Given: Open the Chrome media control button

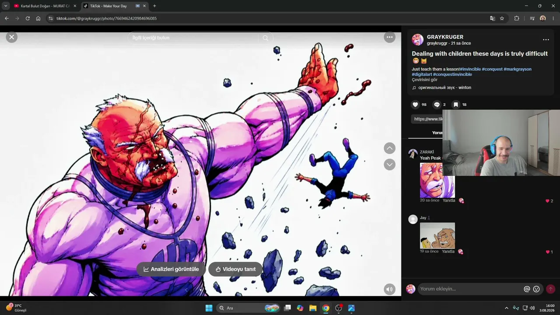Looking at the screenshot, I should 532,18.
